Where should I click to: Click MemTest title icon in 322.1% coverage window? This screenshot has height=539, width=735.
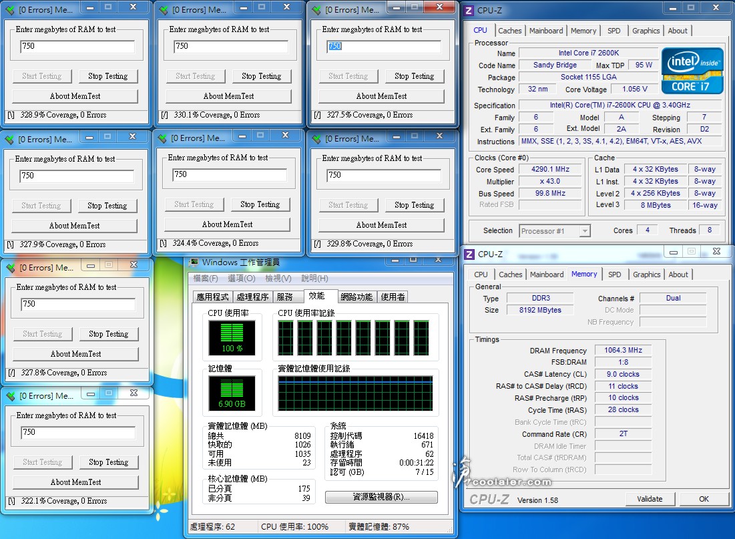(x=11, y=396)
